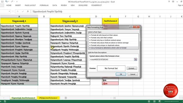Save the workbook from the quick access toolbar

coord(2,2)
